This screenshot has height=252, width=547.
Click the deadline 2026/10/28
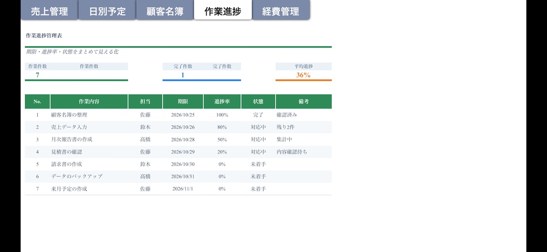tap(183, 139)
